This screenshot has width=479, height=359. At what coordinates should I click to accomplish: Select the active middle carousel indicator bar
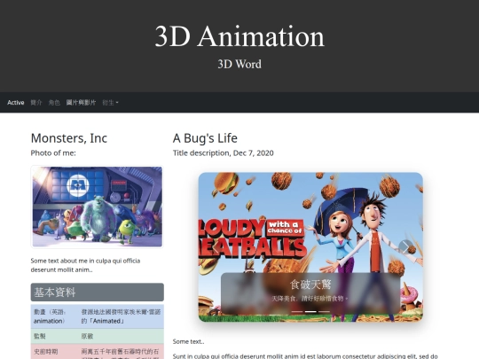point(310,312)
